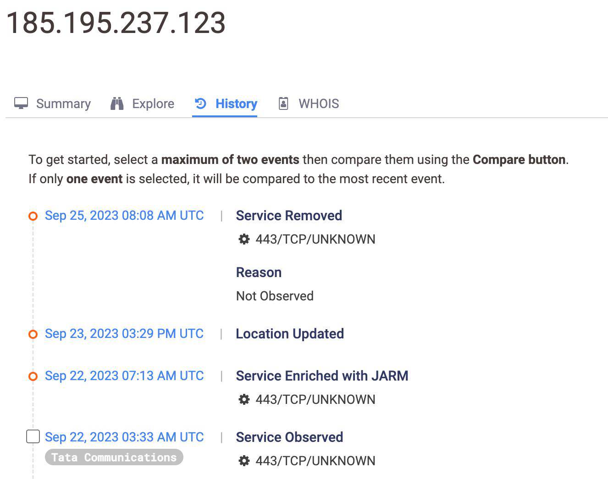Click gear icon under Service Observed

(244, 461)
